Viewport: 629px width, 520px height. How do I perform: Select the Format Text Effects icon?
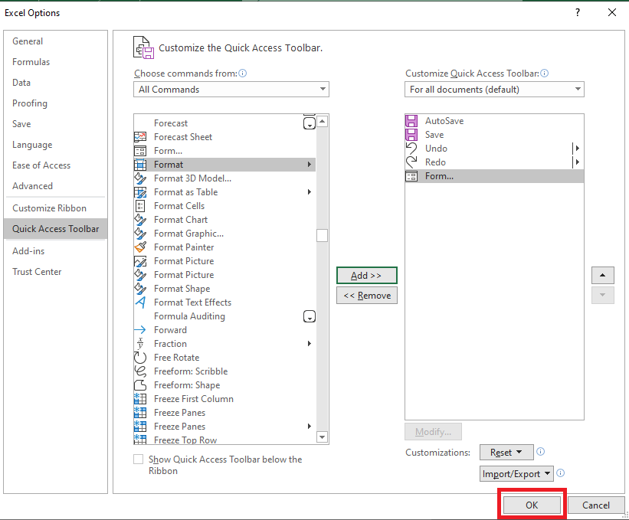click(x=140, y=302)
